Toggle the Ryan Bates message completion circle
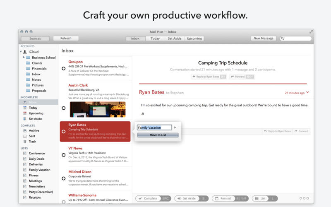This screenshot has height=207, width=331. (64, 131)
